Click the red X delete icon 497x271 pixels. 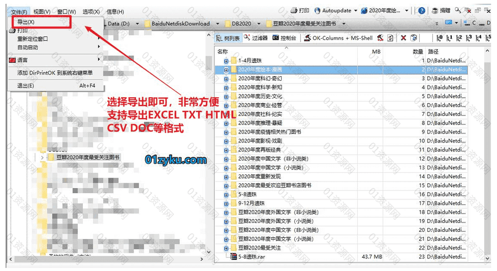click(403, 38)
